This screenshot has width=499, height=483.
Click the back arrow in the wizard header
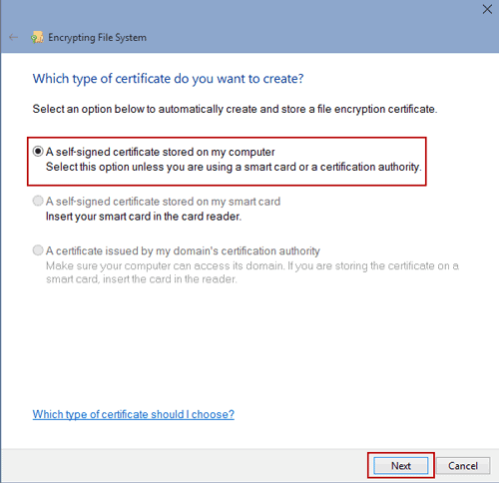pyautogui.click(x=14, y=37)
